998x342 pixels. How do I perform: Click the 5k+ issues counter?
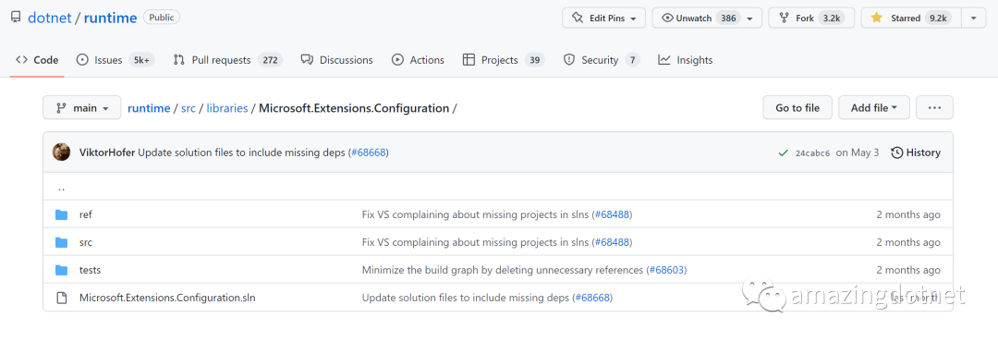point(142,60)
